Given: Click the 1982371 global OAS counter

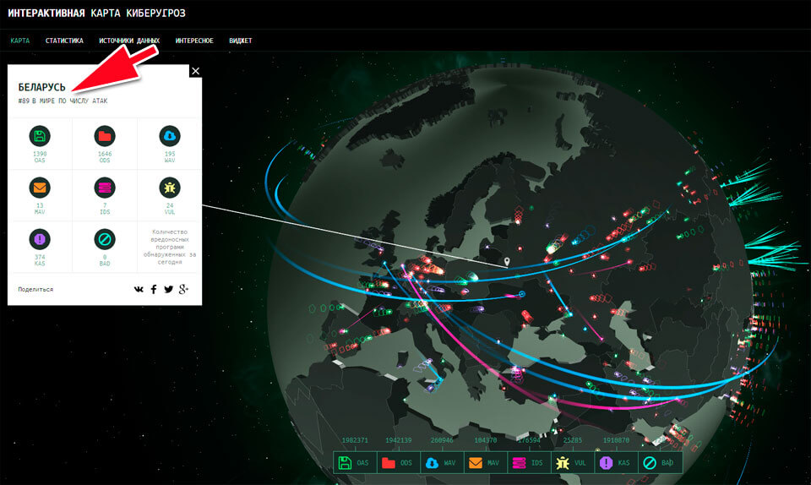Looking at the screenshot, I should [355, 440].
